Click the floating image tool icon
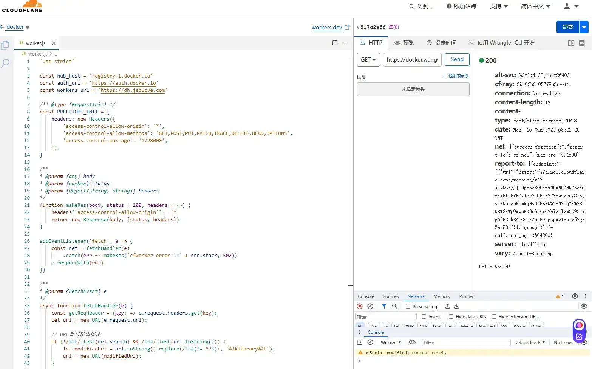This screenshot has height=369, width=592. point(579,336)
